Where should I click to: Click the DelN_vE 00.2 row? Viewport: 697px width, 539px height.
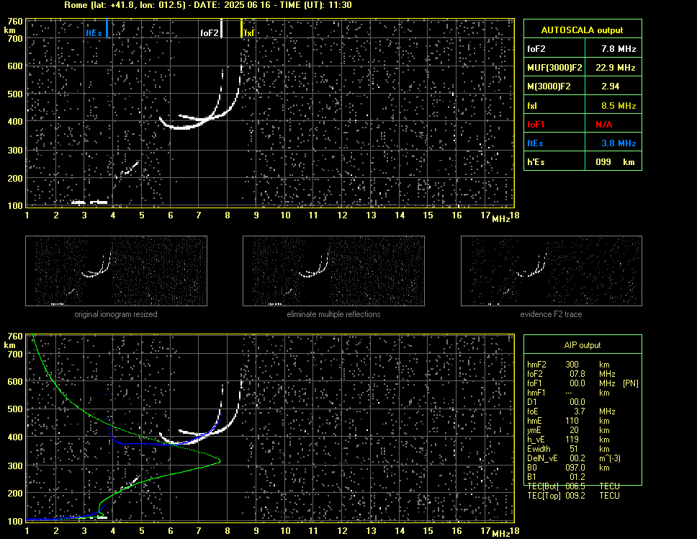click(x=573, y=458)
